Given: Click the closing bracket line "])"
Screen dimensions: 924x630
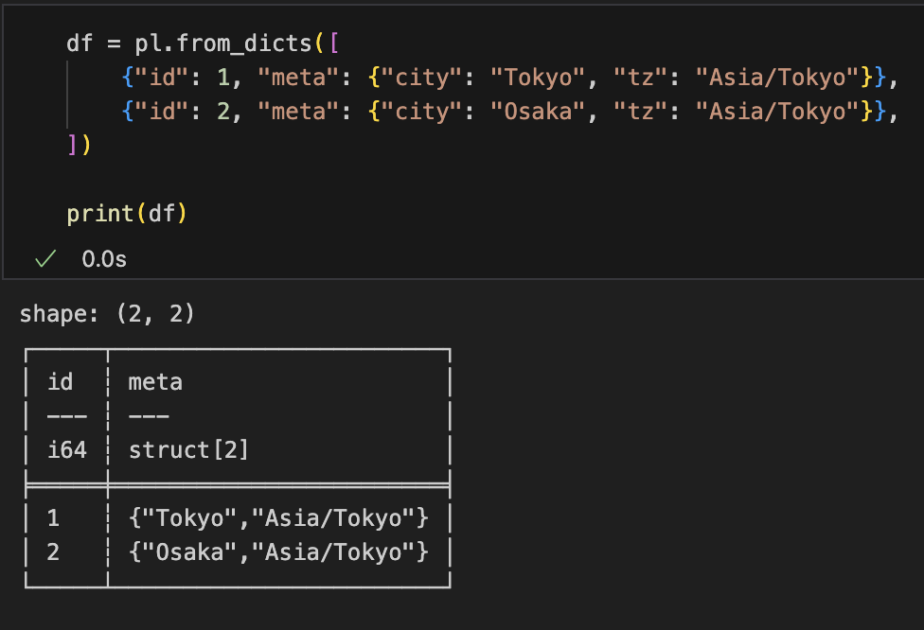Looking at the screenshot, I should [79, 146].
